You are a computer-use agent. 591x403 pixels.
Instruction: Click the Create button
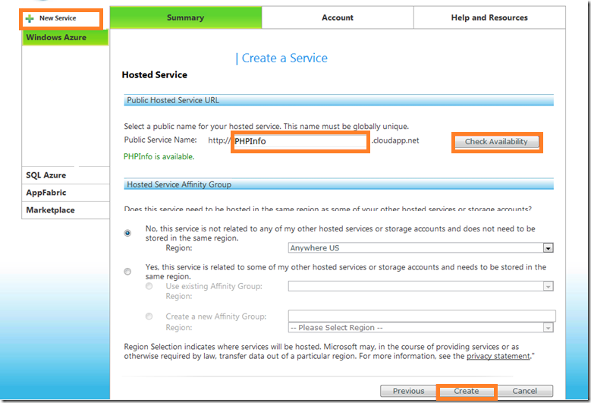coord(467,391)
